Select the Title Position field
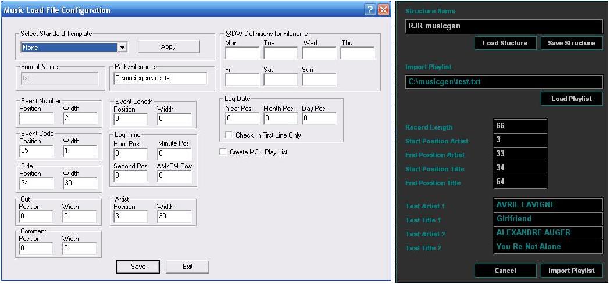This screenshot has height=284, width=610. coord(36,184)
